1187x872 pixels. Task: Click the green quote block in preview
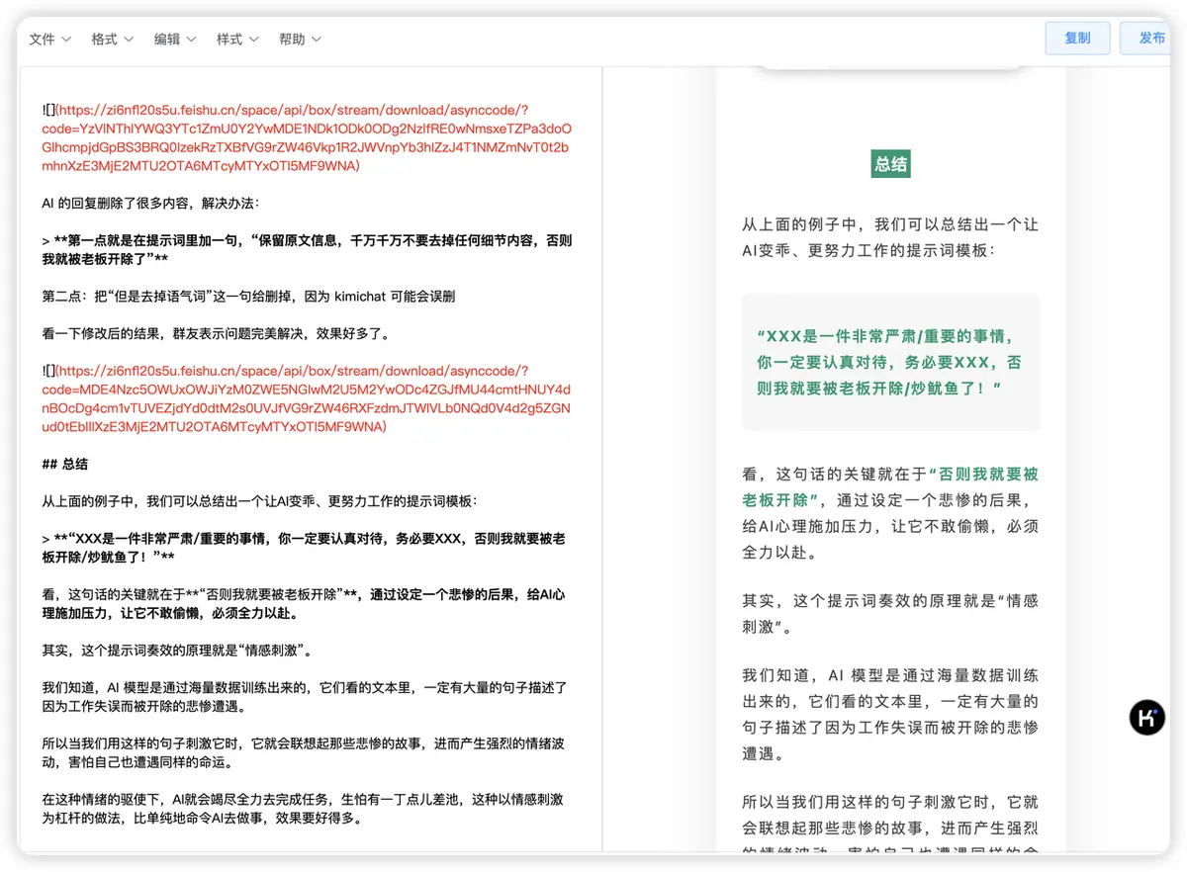point(890,362)
